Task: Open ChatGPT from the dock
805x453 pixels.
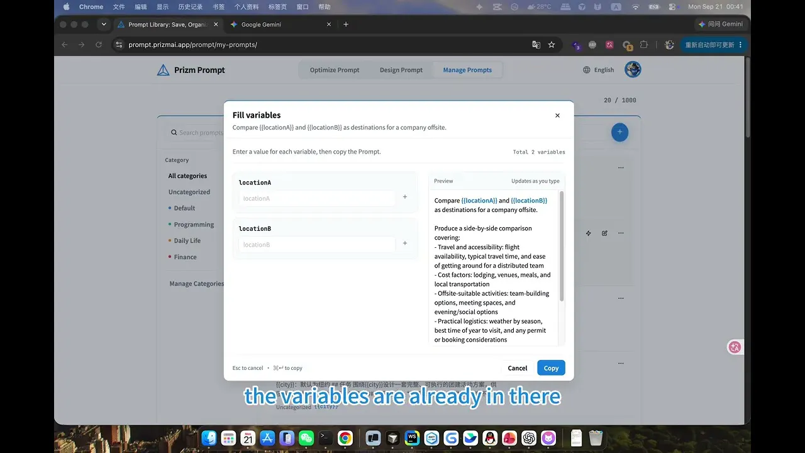Action: 529,438
